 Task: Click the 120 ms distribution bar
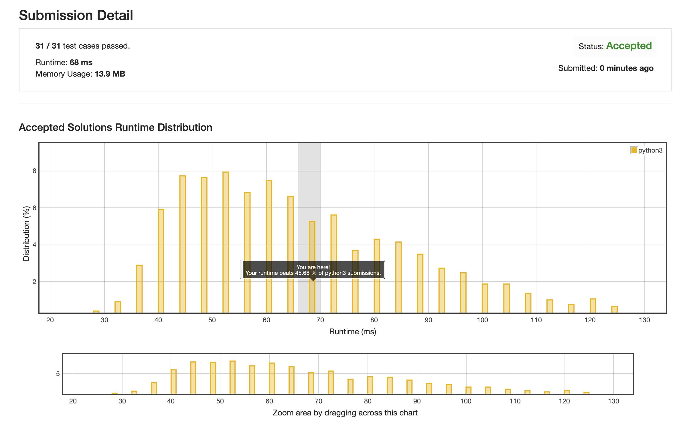coord(593,305)
